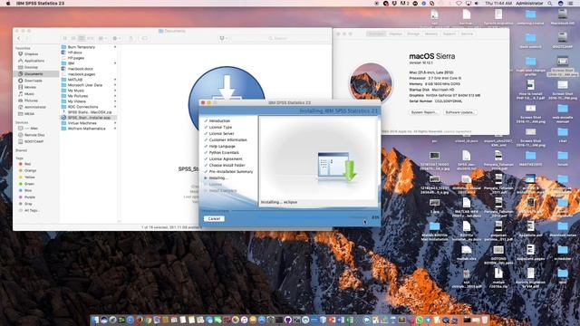This screenshot has height=326, width=580.
Task: Switch Finder to icon view
Action: [64, 38]
